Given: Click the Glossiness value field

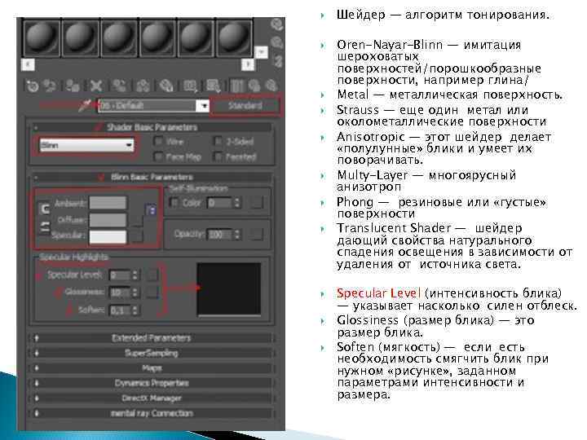Looking at the screenshot, I should point(119,292).
